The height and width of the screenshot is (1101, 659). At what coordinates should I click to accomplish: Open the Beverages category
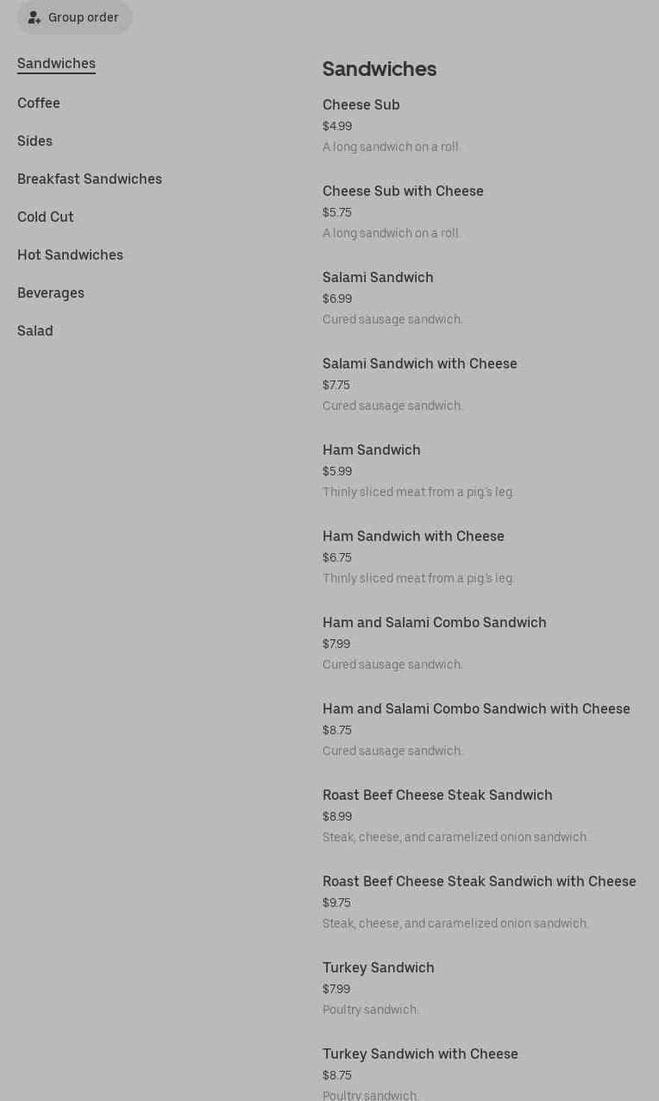click(x=51, y=293)
